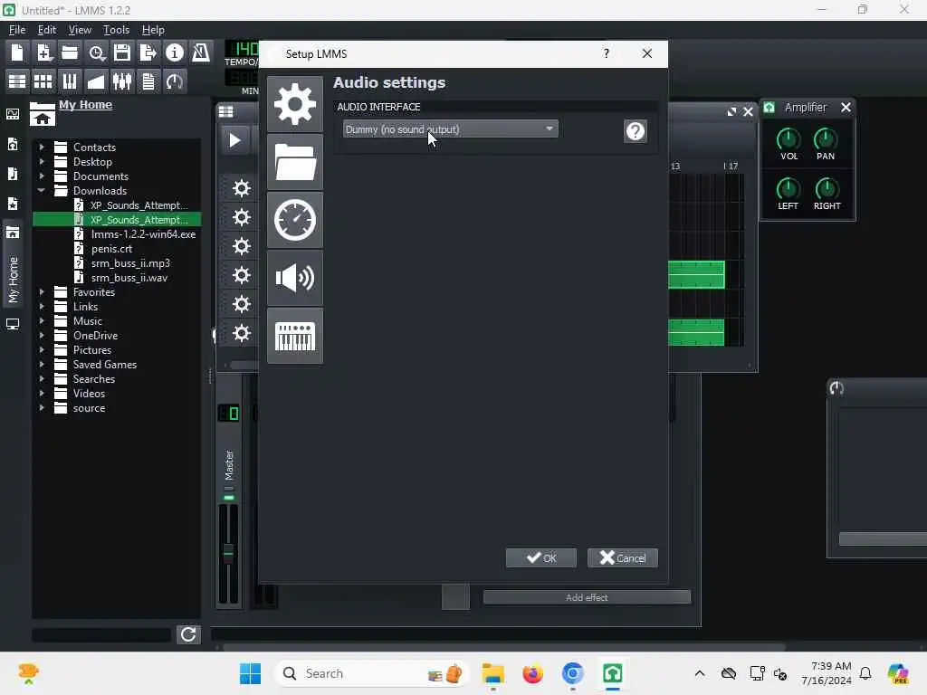Open recently opened projects icon
The image size is (927, 695).
point(96,53)
